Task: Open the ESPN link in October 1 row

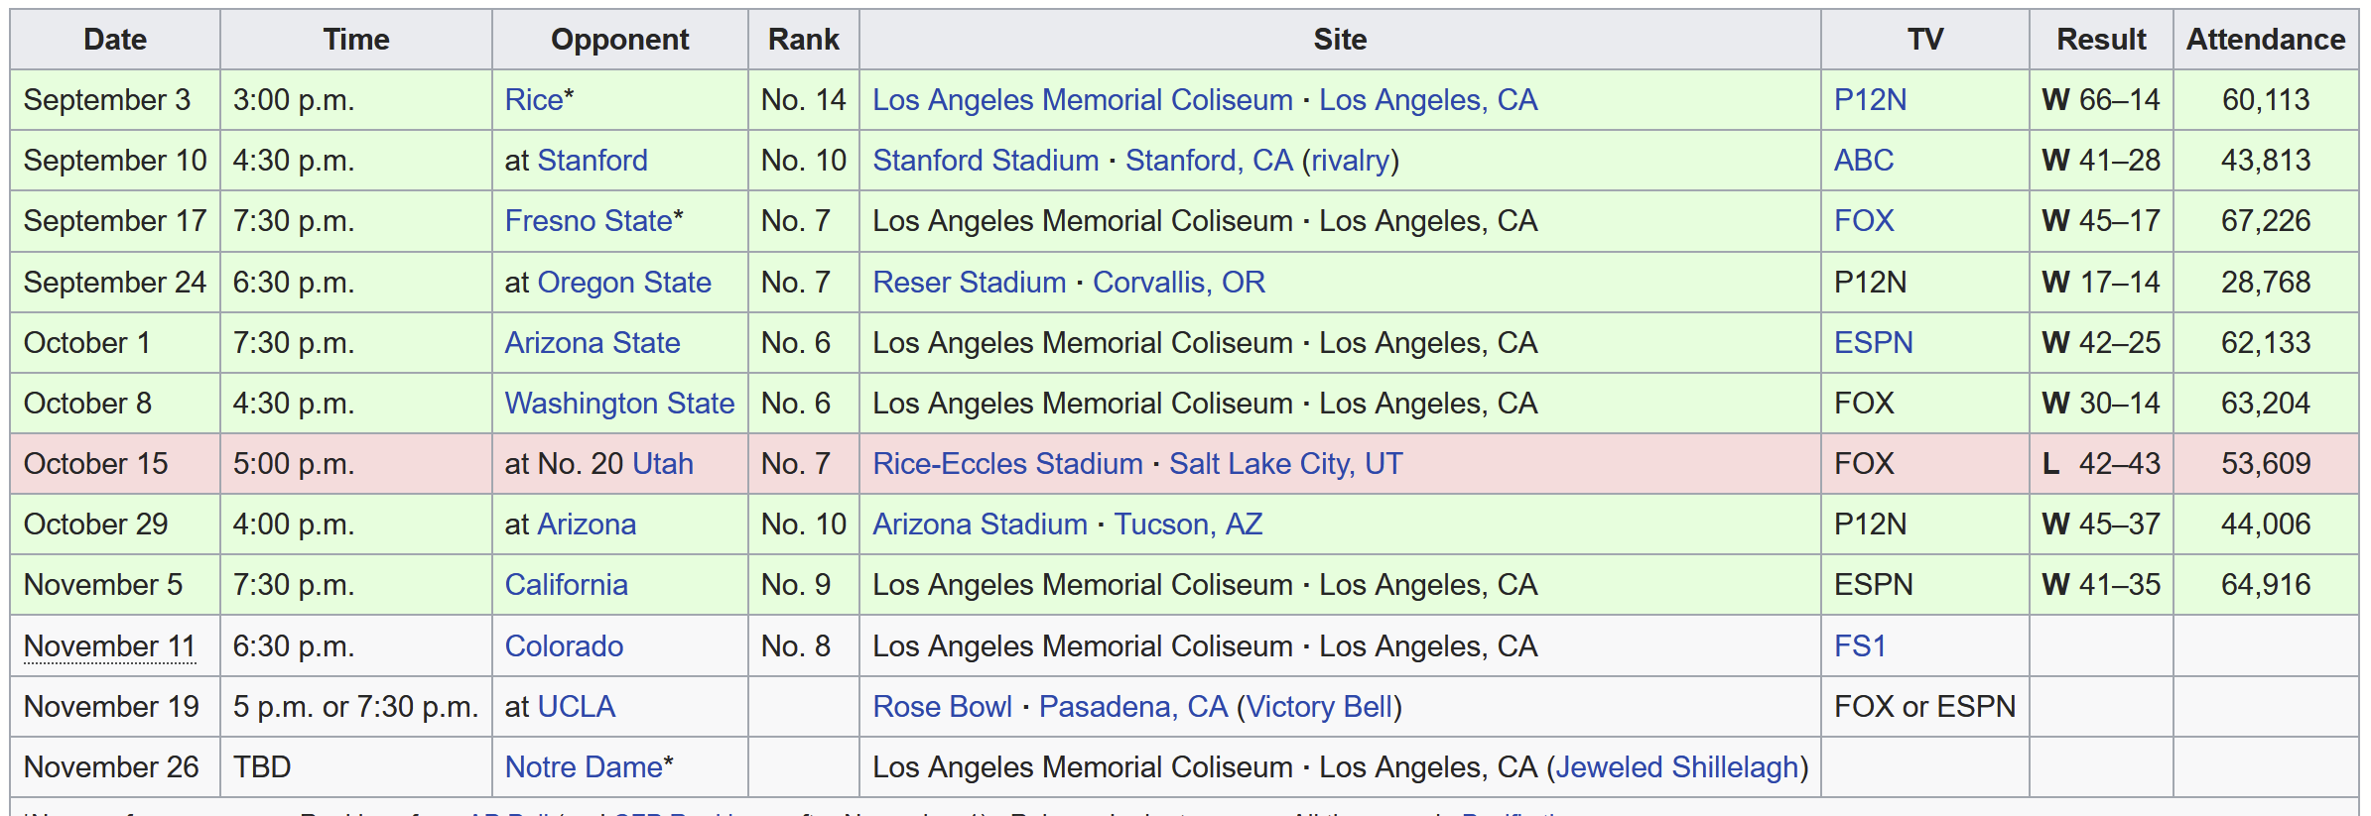Action: (1874, 343)
